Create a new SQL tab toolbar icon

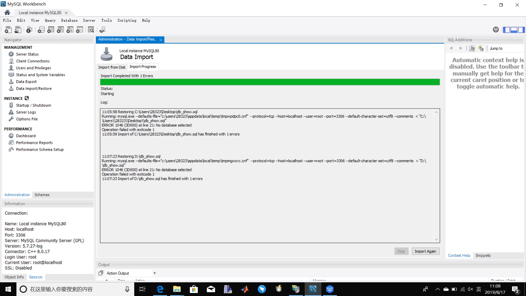pyautogui.click(x=8, y=30)
